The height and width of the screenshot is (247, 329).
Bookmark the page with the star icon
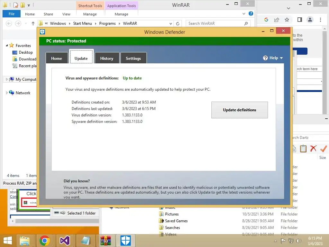tap(287, 20)
